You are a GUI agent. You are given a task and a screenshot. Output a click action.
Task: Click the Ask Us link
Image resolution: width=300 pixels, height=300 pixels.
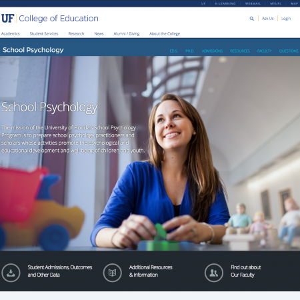[x=267, y=19]
